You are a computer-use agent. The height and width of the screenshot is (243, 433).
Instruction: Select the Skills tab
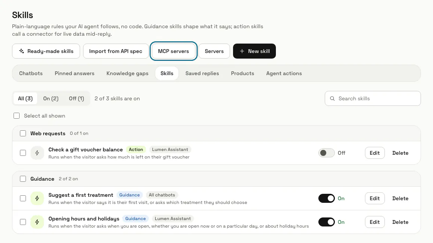point(167,73)
